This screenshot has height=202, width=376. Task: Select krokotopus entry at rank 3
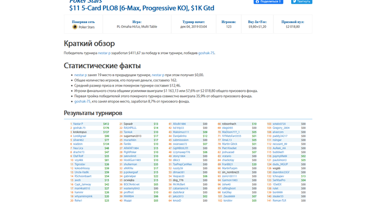80,132
